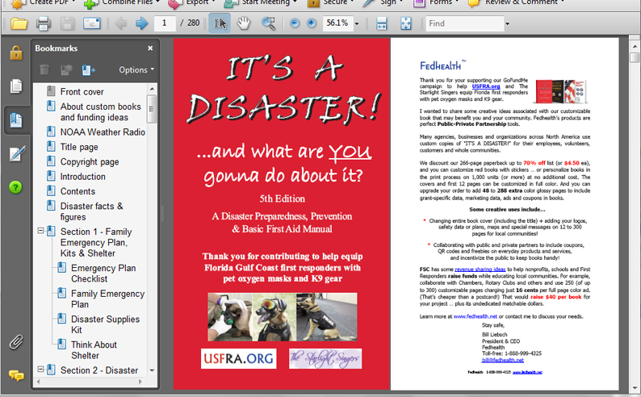Open Emergency Plan Checklist bookmark
641x397 pixels.
(103, 274)
